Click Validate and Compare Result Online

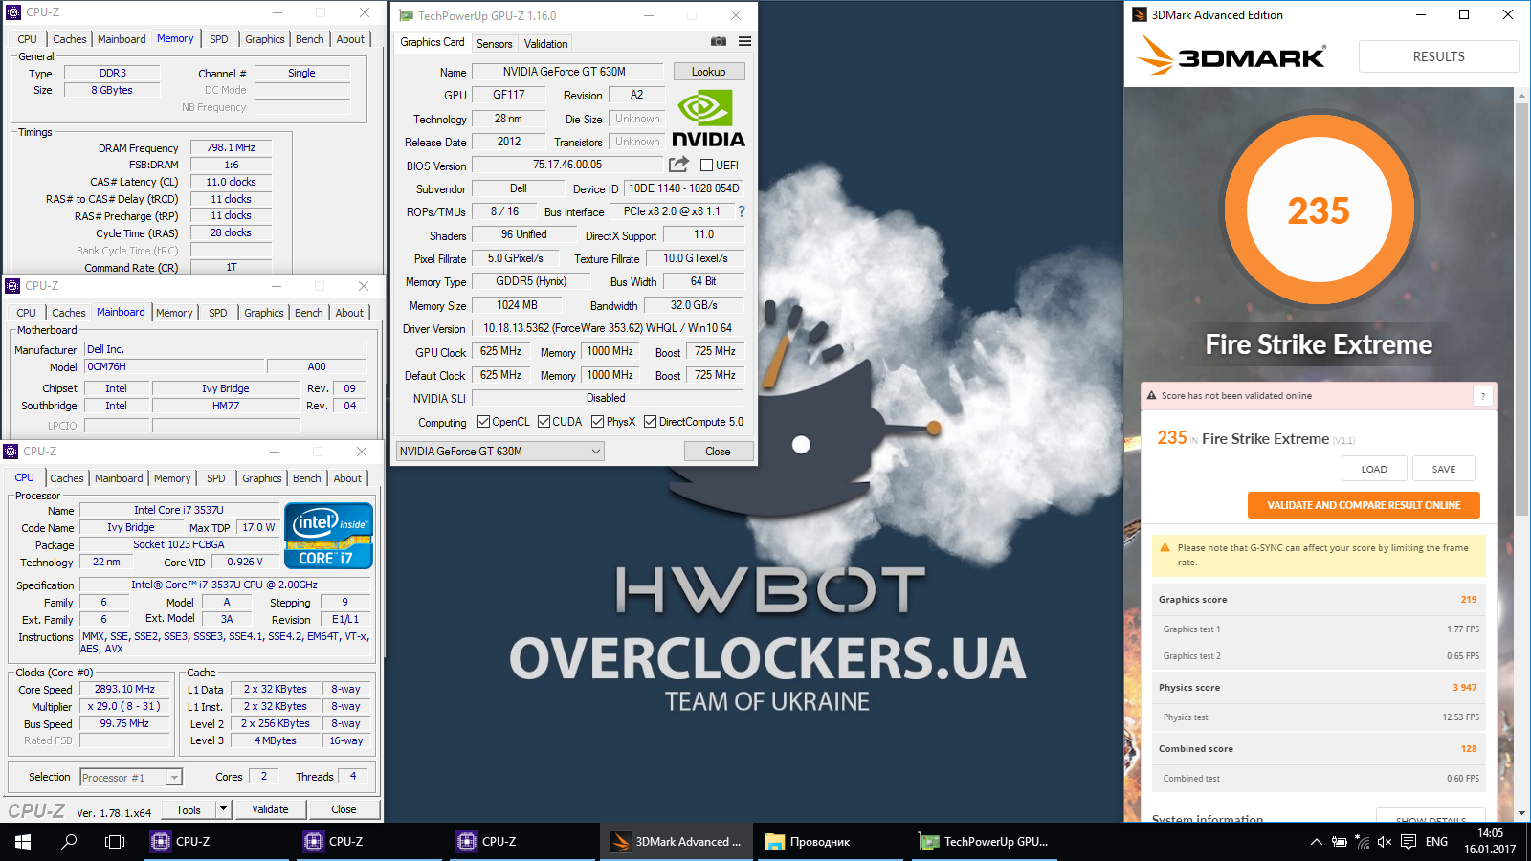pyautogui.click(x=1364, y=505)
